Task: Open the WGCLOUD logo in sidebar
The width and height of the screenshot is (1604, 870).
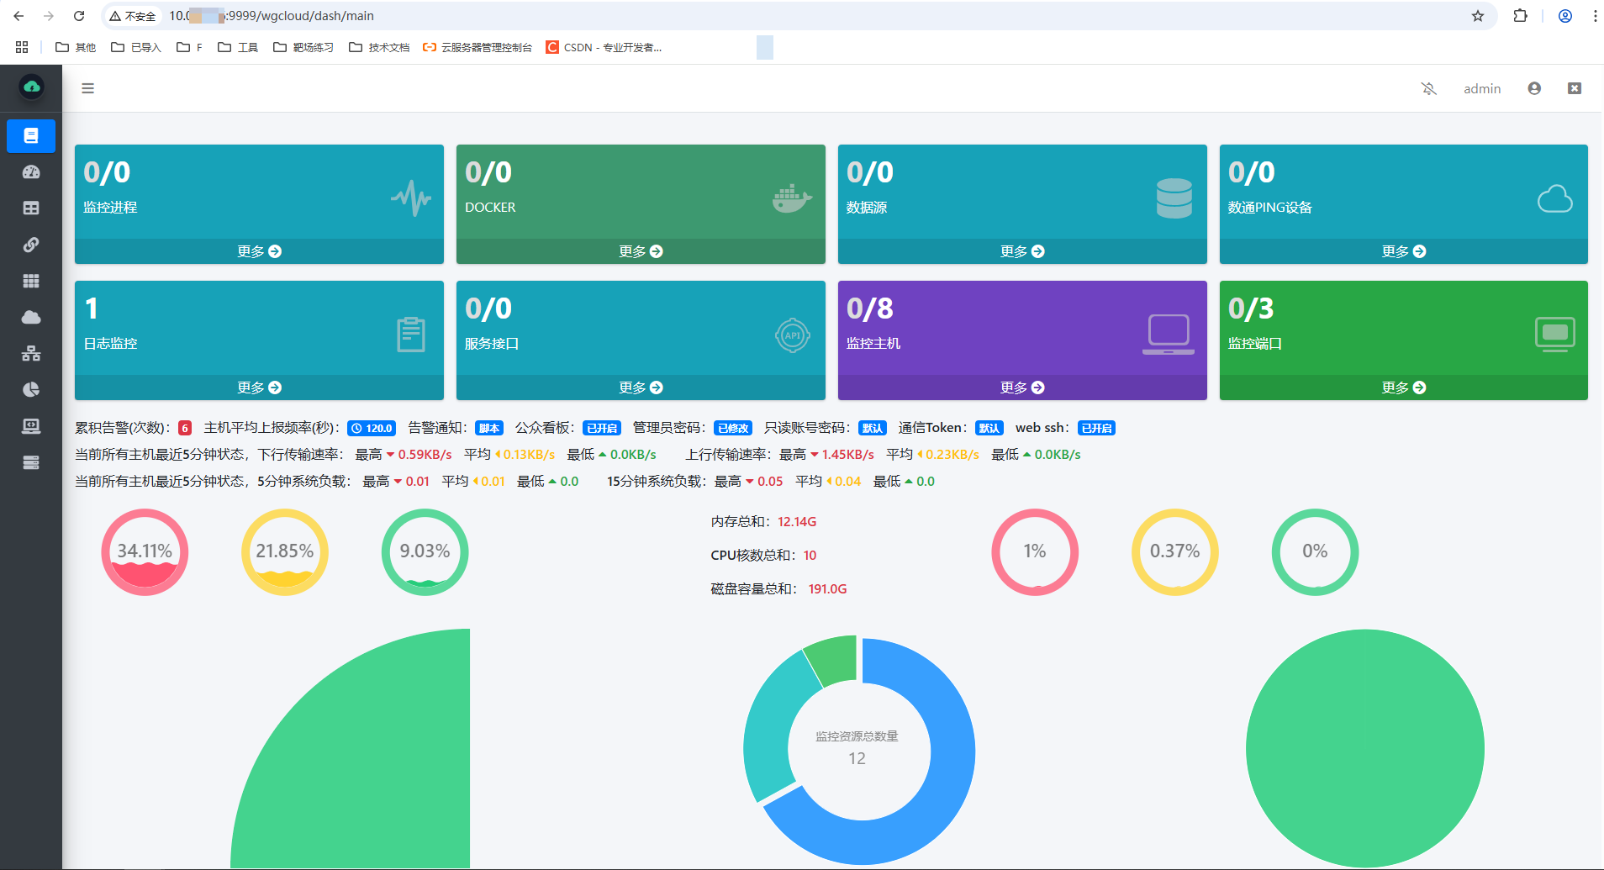Action: pyautogui.click(x=31, y=87)
